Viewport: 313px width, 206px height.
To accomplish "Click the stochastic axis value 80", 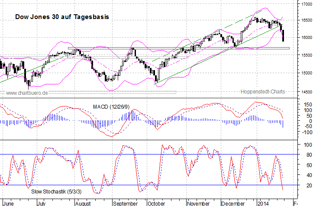I will point(309,154).
